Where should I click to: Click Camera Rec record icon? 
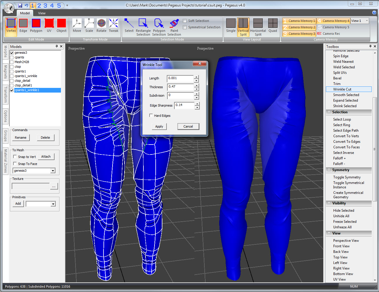319,34
